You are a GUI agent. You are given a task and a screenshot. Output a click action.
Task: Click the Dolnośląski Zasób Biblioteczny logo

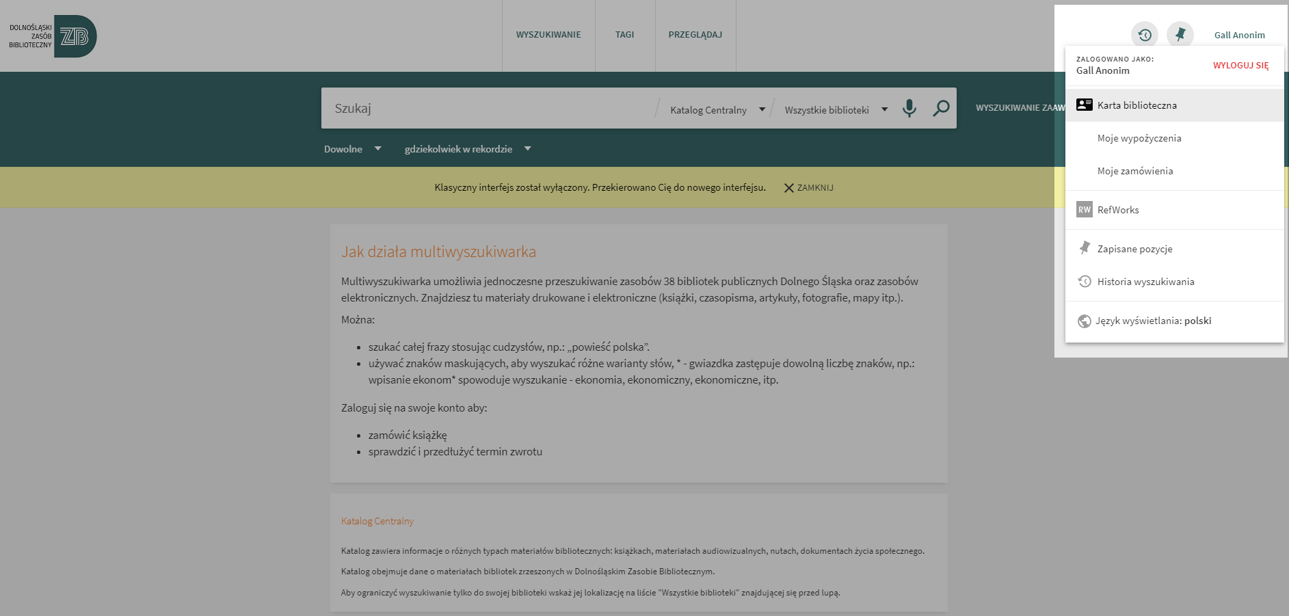tap(53, 36)
